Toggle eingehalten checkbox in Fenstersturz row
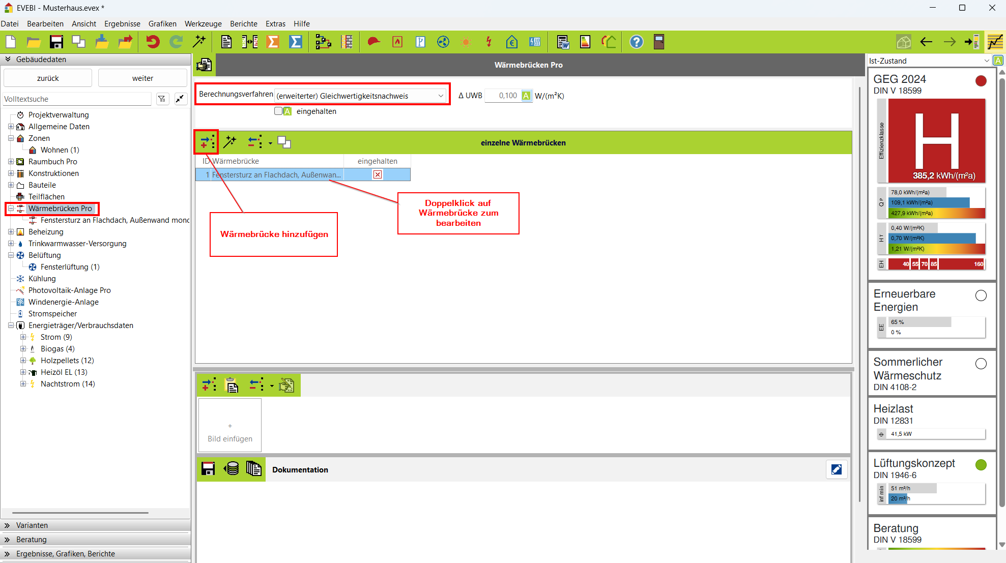 pyautogui.click(x=377, y=174)
